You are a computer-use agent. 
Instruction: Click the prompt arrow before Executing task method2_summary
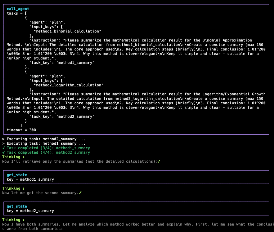point(4,139)
